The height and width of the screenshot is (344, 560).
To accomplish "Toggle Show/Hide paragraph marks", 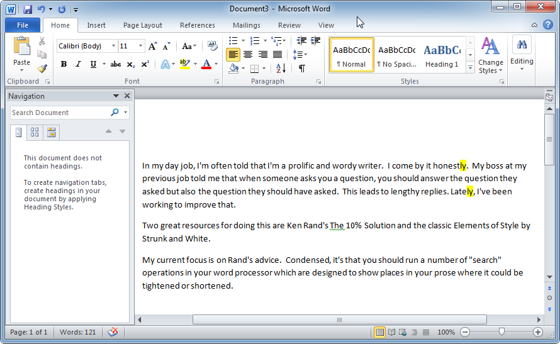I will pyautogui.click(x=302, y=68).
